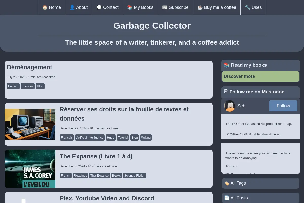
Task: Open the My Books nav item
Action: click(140, 7)
